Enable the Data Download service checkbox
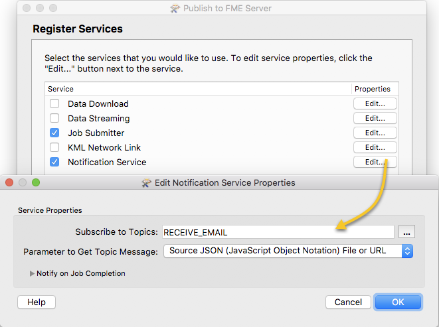 [x=54, y=103]
